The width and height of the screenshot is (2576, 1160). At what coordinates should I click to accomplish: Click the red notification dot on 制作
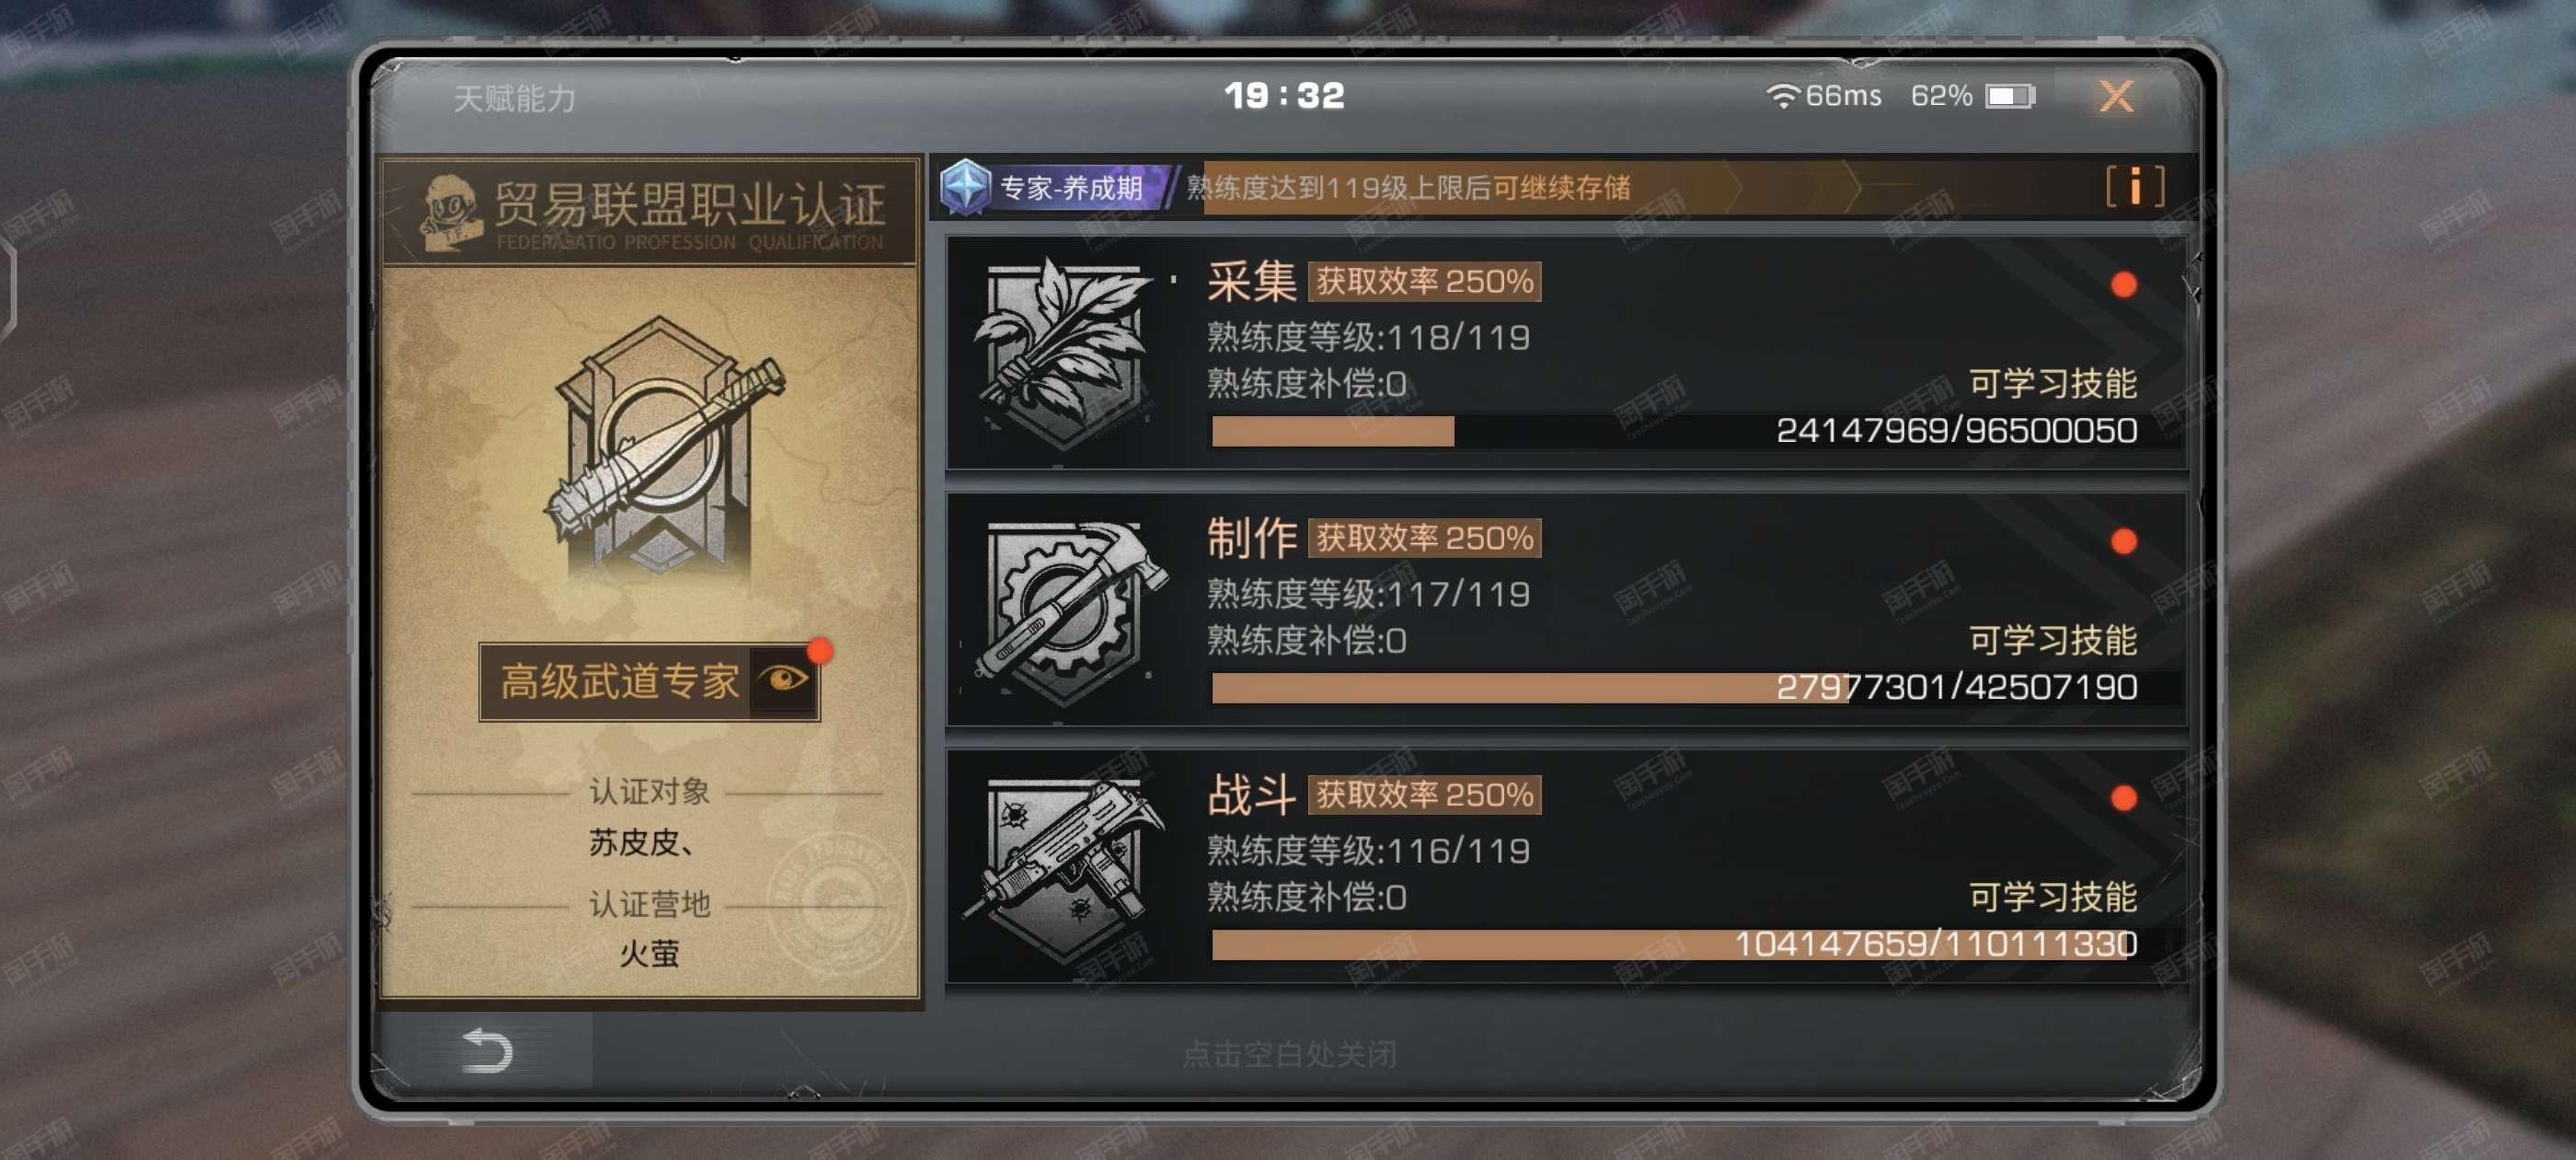pos(2123,541)
